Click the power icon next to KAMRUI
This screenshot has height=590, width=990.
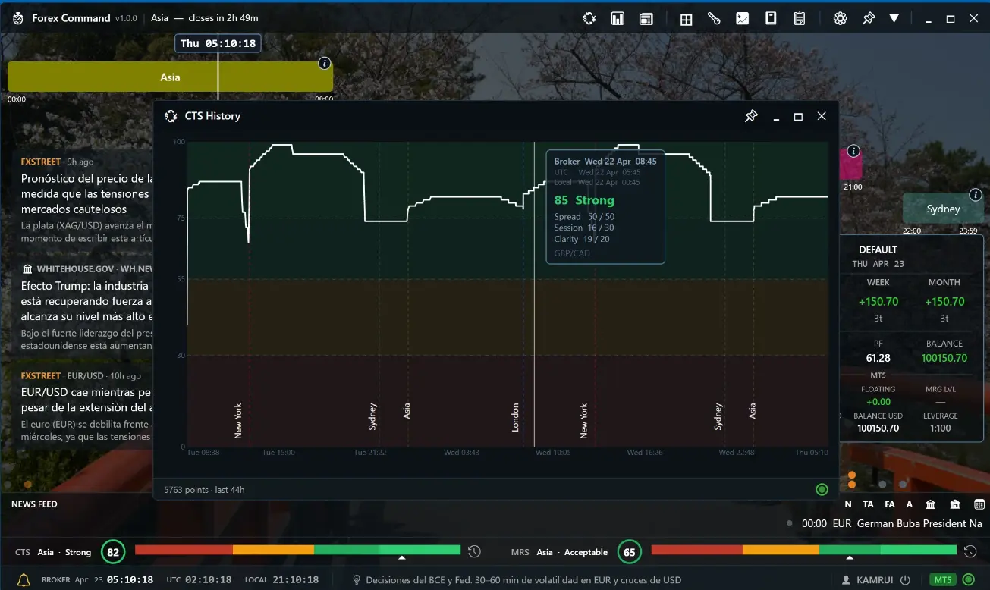pos(904,580)
